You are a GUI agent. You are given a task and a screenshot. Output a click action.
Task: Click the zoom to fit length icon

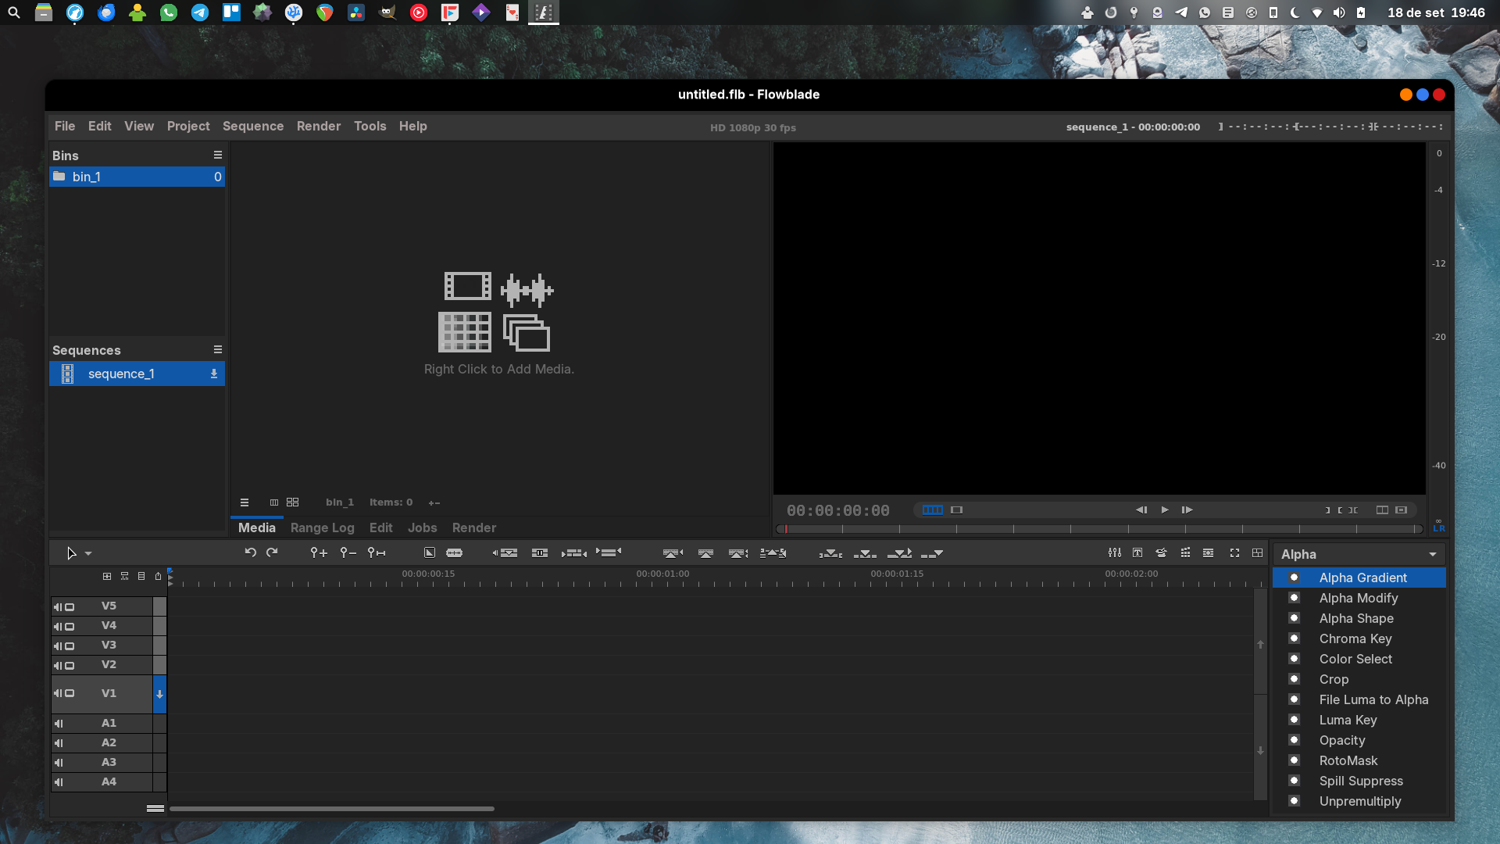pos(377,553)
